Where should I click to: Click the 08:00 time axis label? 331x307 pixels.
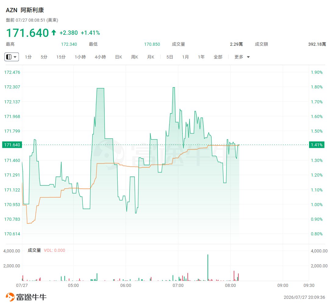[230, 285]
